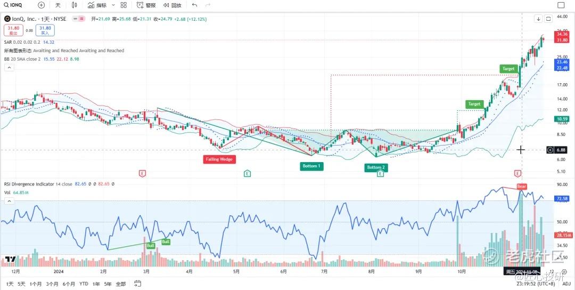Select the 全部 time range
This screenshot has height=290, width=575.
coord(121,284)
